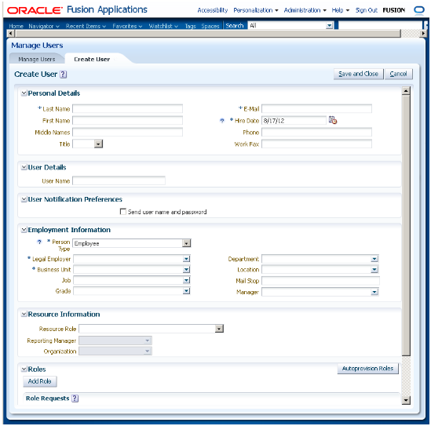Switch to the Manage Users tab
Image resolution: width=431 pixels, height=426 pixels.
pos(37,59)
